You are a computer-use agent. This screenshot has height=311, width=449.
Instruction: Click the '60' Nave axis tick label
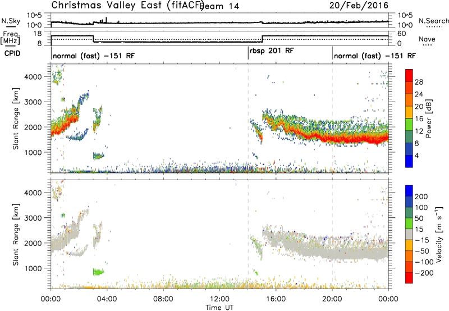[x=402, y=34]
